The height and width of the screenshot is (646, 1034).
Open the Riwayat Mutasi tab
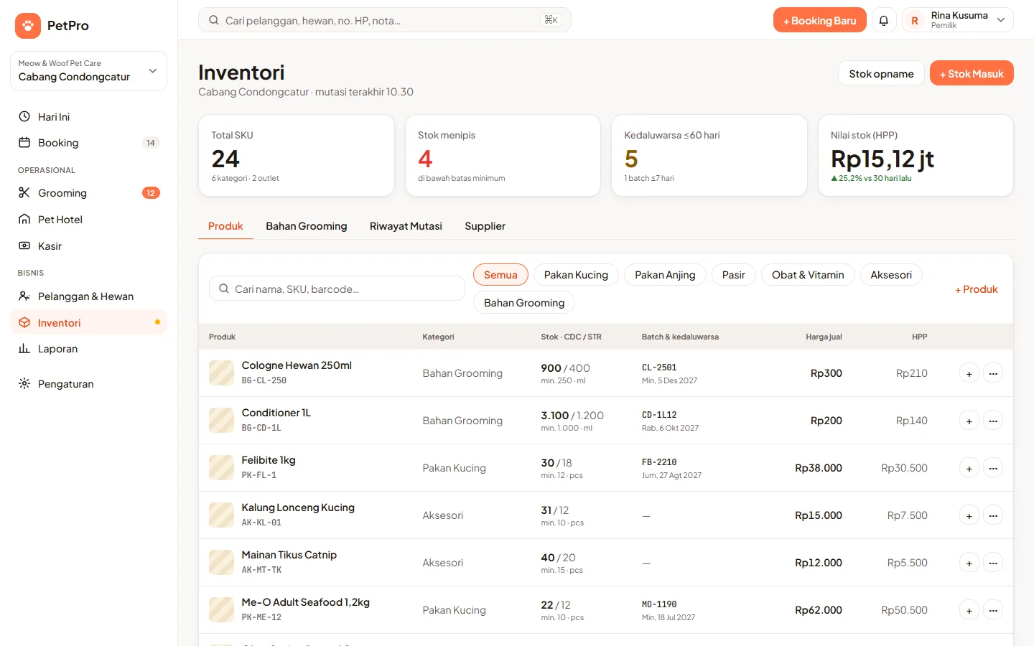point(406,226)
